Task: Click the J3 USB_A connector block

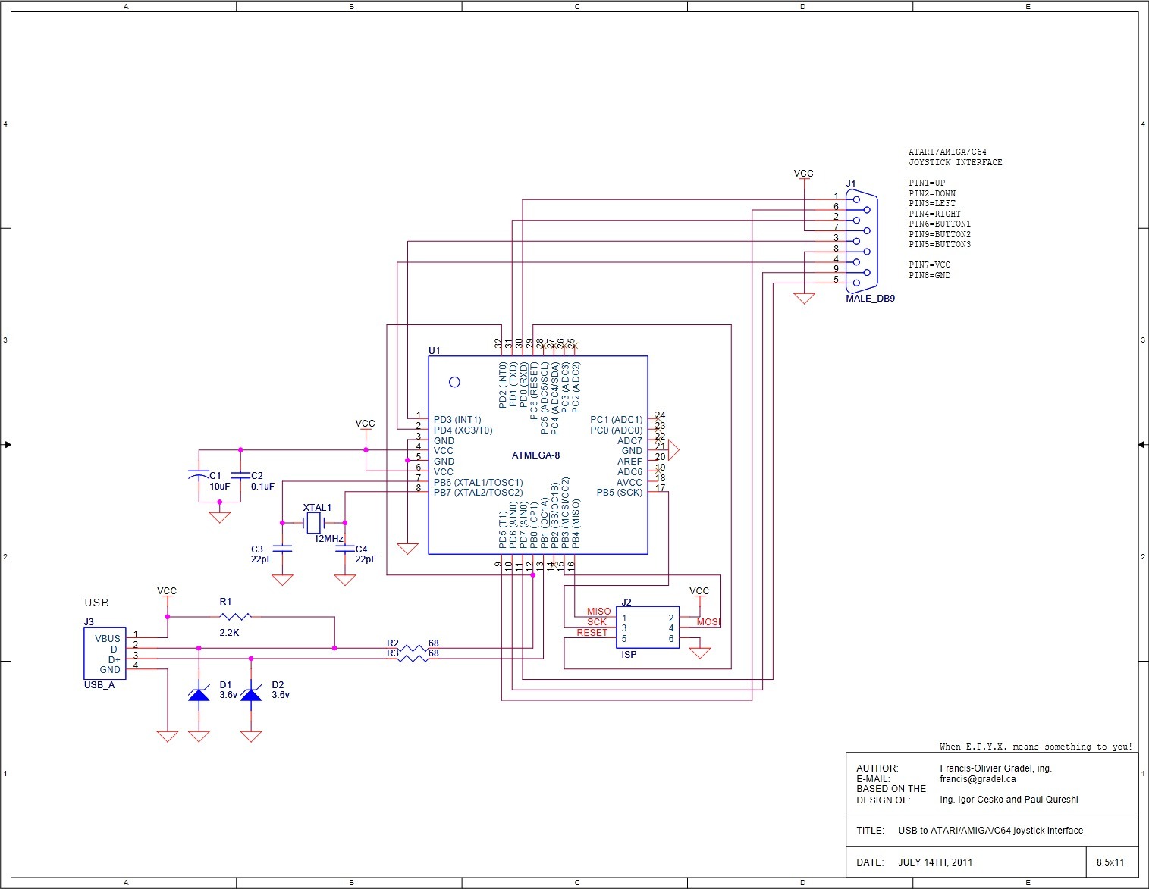Action: click(x=105, y=653)
